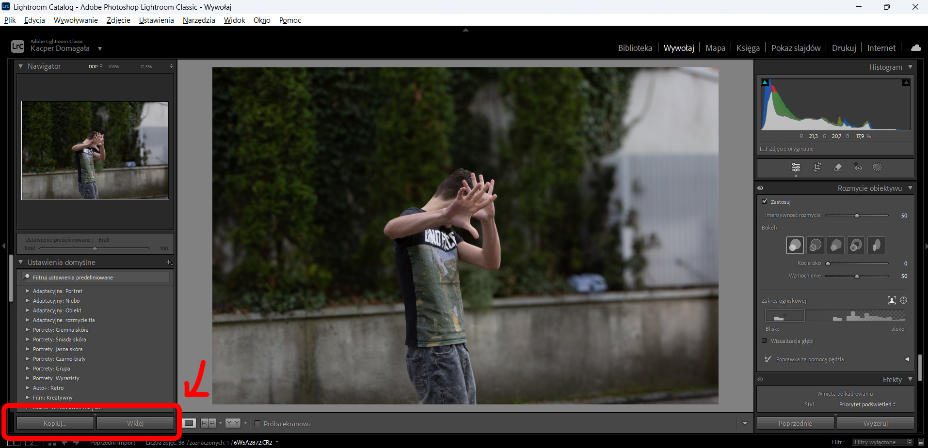This screenshot has height=448, width=928.
Task: Uncheck the Zastosuj checkbox
Action: [765, 201]
